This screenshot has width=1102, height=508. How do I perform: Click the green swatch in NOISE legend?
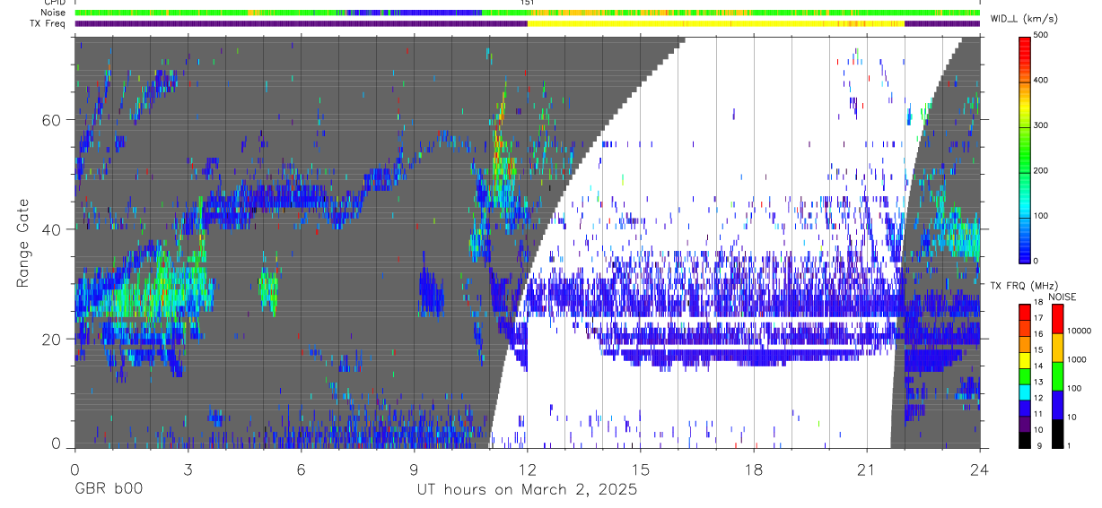pos(1057,375)
